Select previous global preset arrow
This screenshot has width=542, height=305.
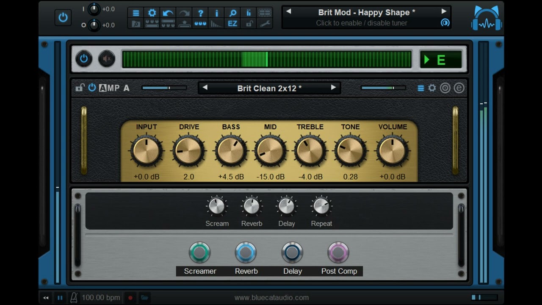289,11
